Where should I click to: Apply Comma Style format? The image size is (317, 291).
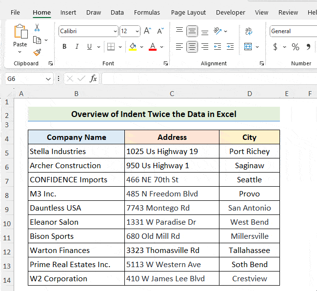pyautogui.click(x=308, y=47)
